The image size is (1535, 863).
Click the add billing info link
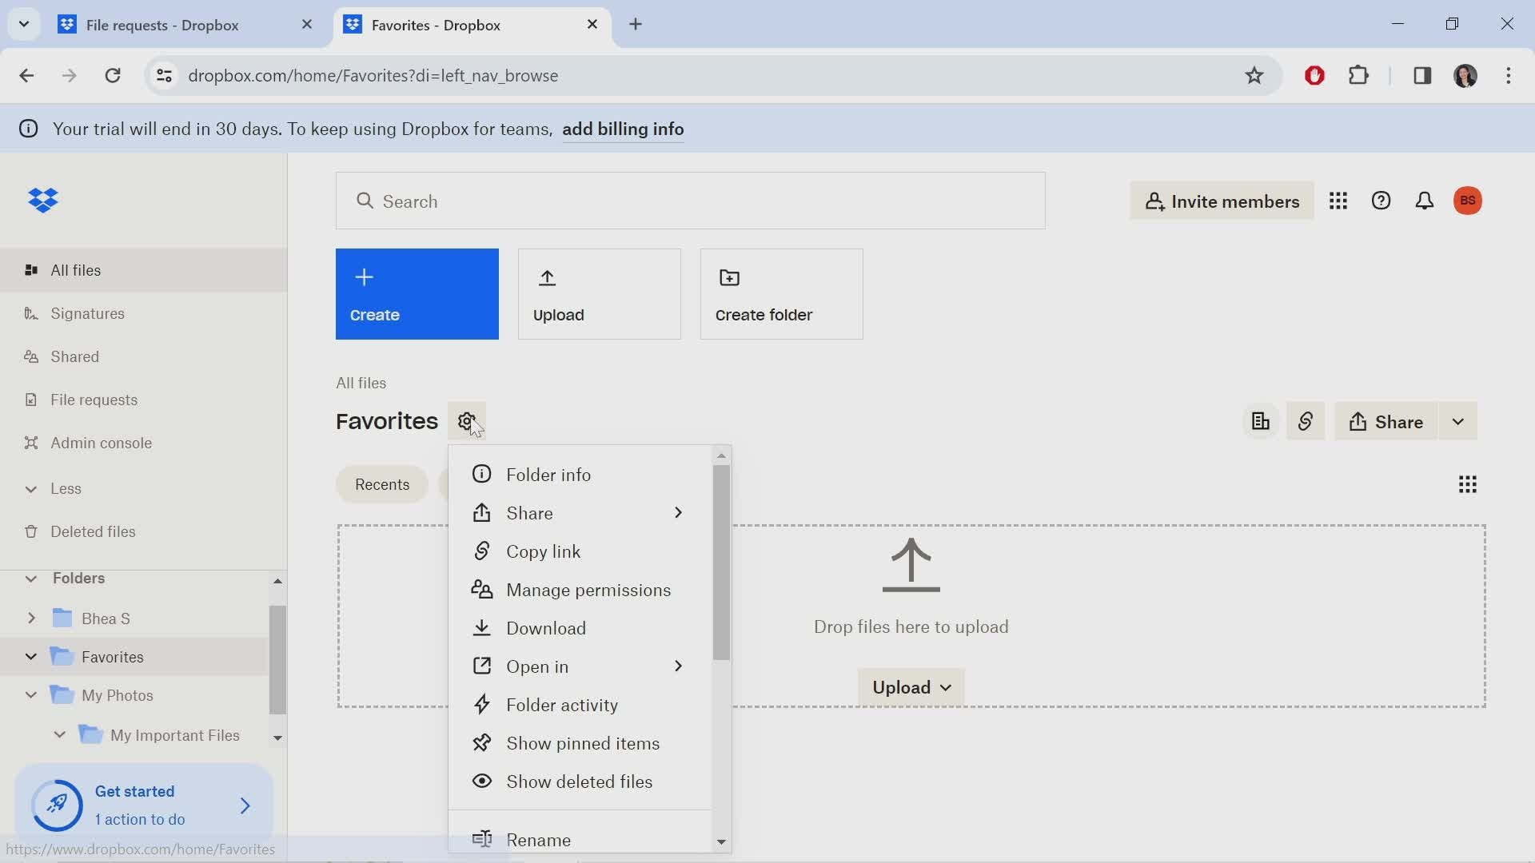(622, 129)
